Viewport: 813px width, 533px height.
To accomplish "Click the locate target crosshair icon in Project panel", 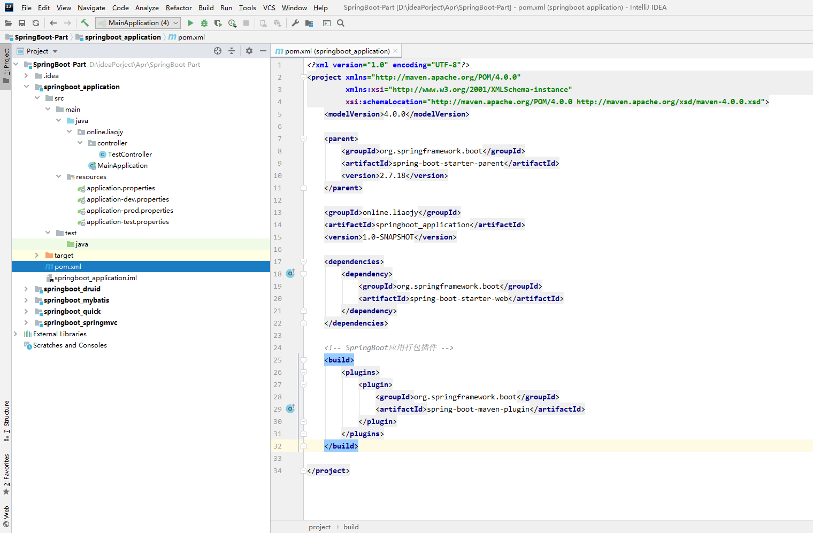I will [218, 51].
